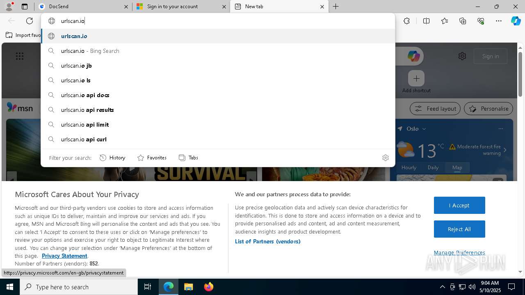Click the taskbar clock showing 9:04 AM

[491, 287]
